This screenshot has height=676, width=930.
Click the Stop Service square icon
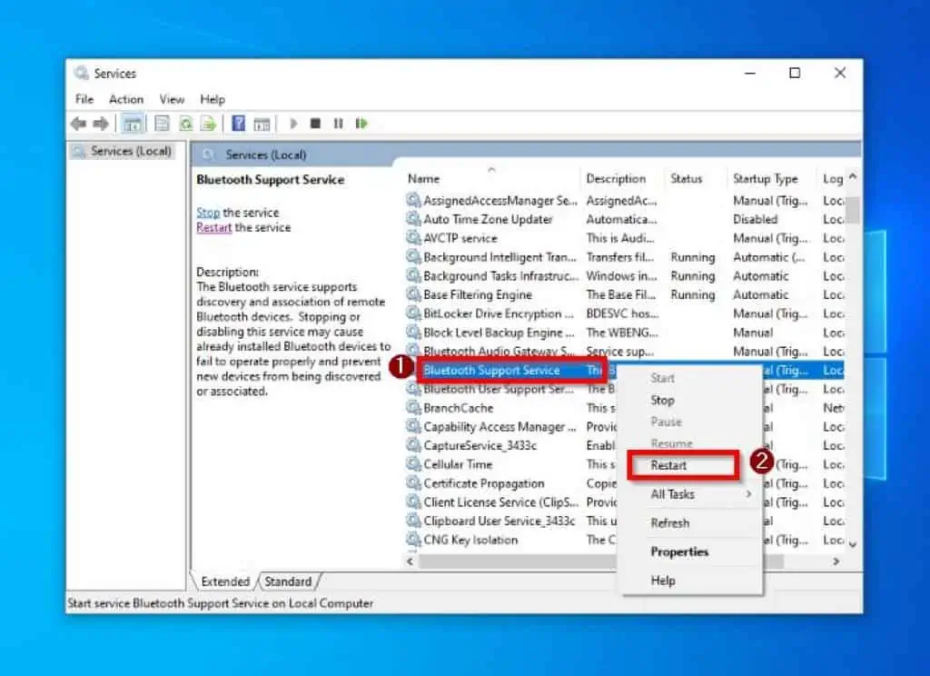(315, 124)
